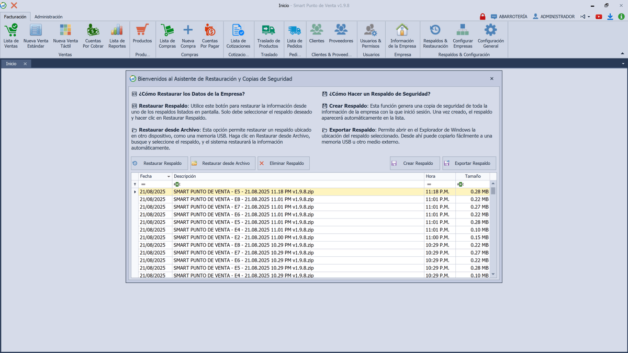Screen dimensions: 628x353
Task: Open Nueva Venta Táctil
Action: tap(65, 36)
